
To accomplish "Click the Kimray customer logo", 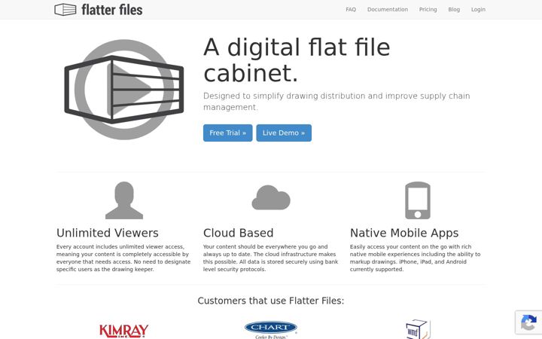I will (x=123, y=331).
